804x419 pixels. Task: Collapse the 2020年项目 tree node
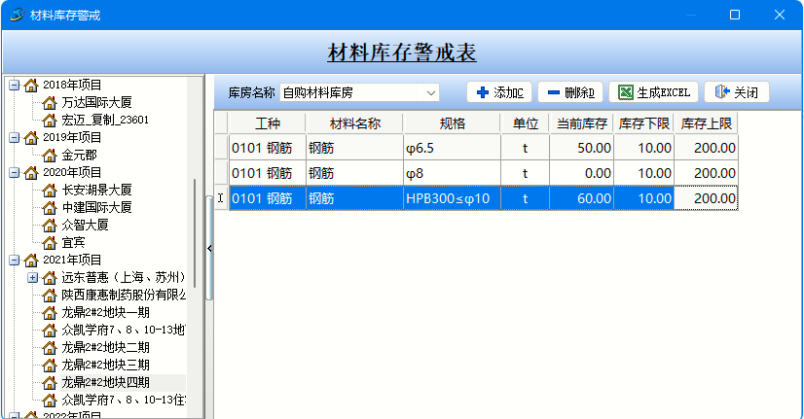pyautogui.click(x=14, y=172)
